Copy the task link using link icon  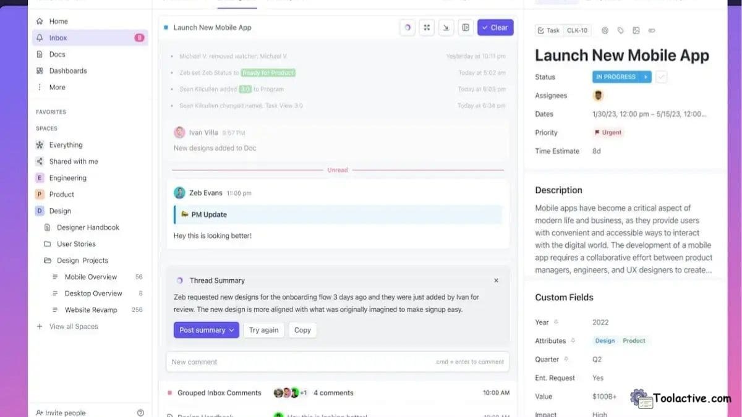tap(652, 30)
